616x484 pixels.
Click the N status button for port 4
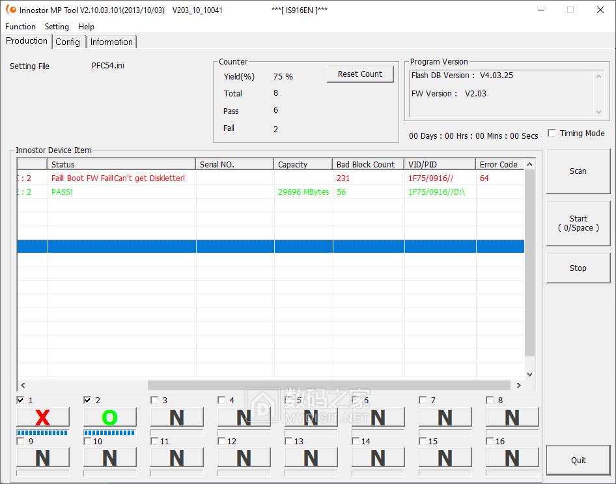coord(244,417)
